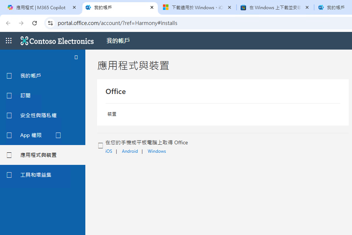352x235 pixels.
Task: Click external link icon right of App 權限
Action: click(x=58, y=135)
